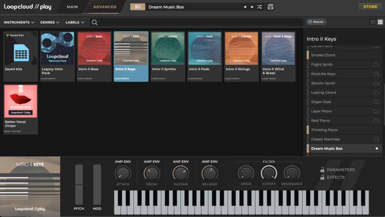Open the Labels dropdown filter
This screenshot has height=217, width=385.
click(75, 22)
